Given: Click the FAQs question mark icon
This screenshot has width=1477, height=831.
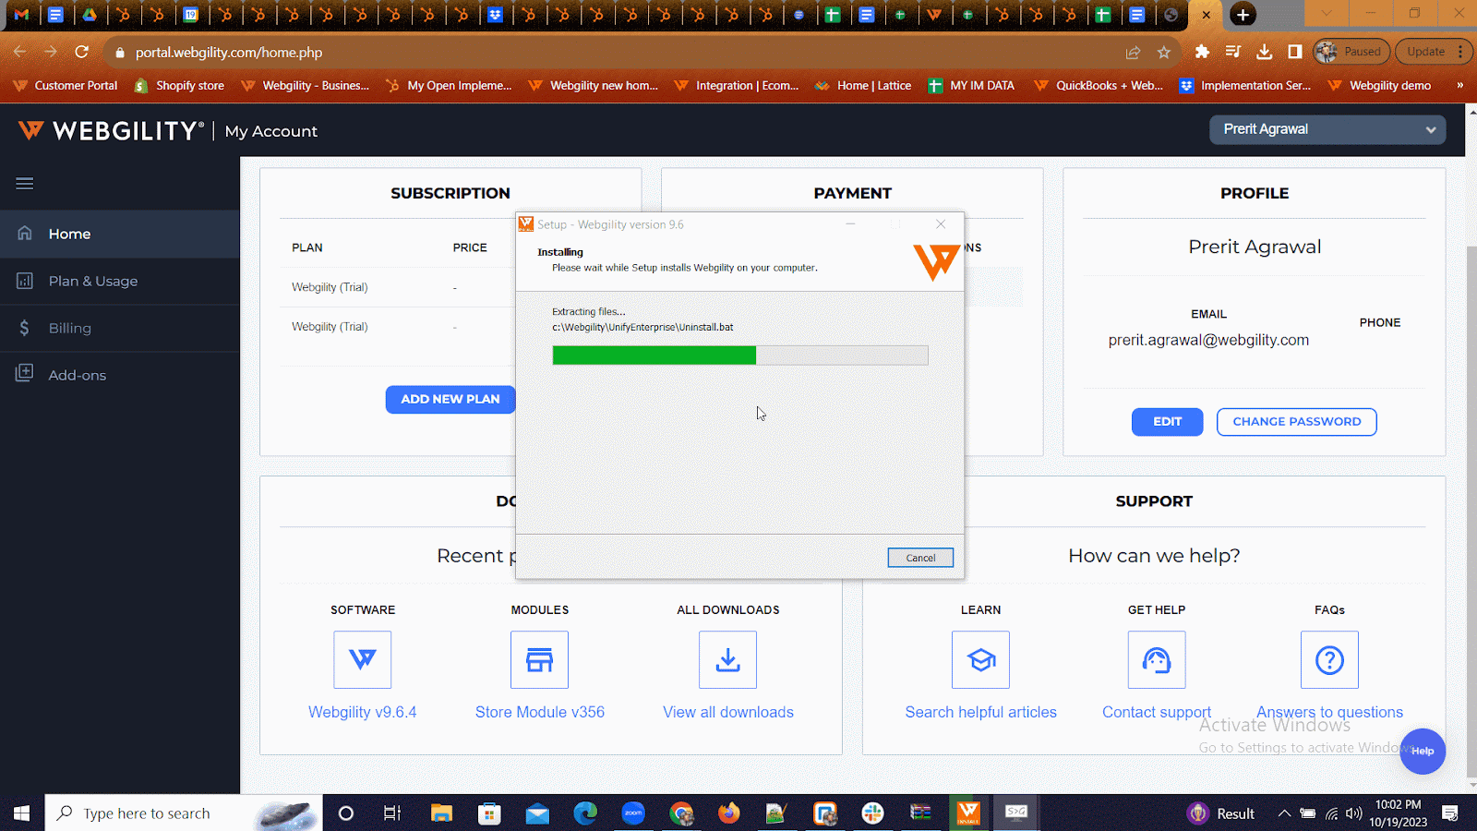Looking at the screenshot, I should (1329, 659).
